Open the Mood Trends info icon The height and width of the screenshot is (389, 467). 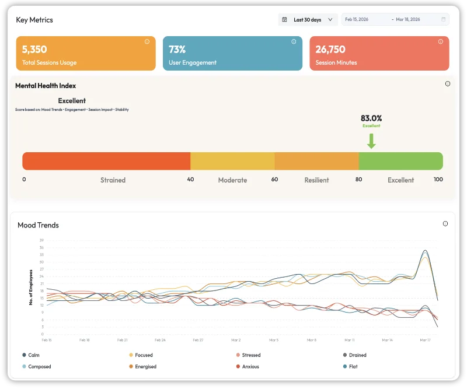click(x=445, y=224)
